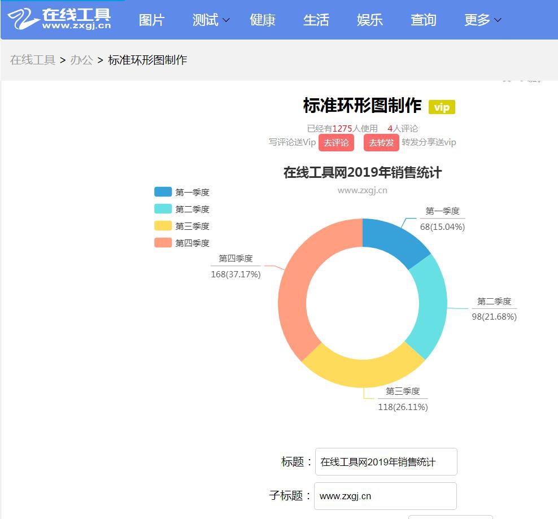Toggle 第二季度 cyan legend marker
Image resolution: width=558 pixels, height=519 pixels.
click(x=163, y=209)
